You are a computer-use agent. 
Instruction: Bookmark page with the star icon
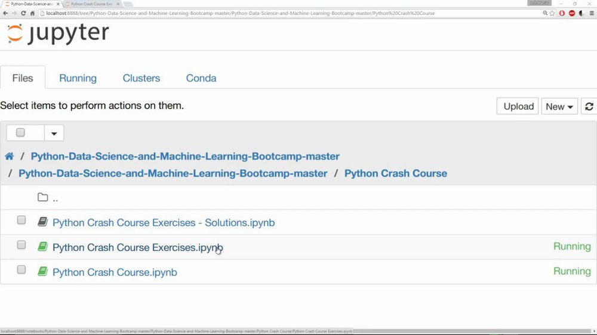tap(552, 13)
